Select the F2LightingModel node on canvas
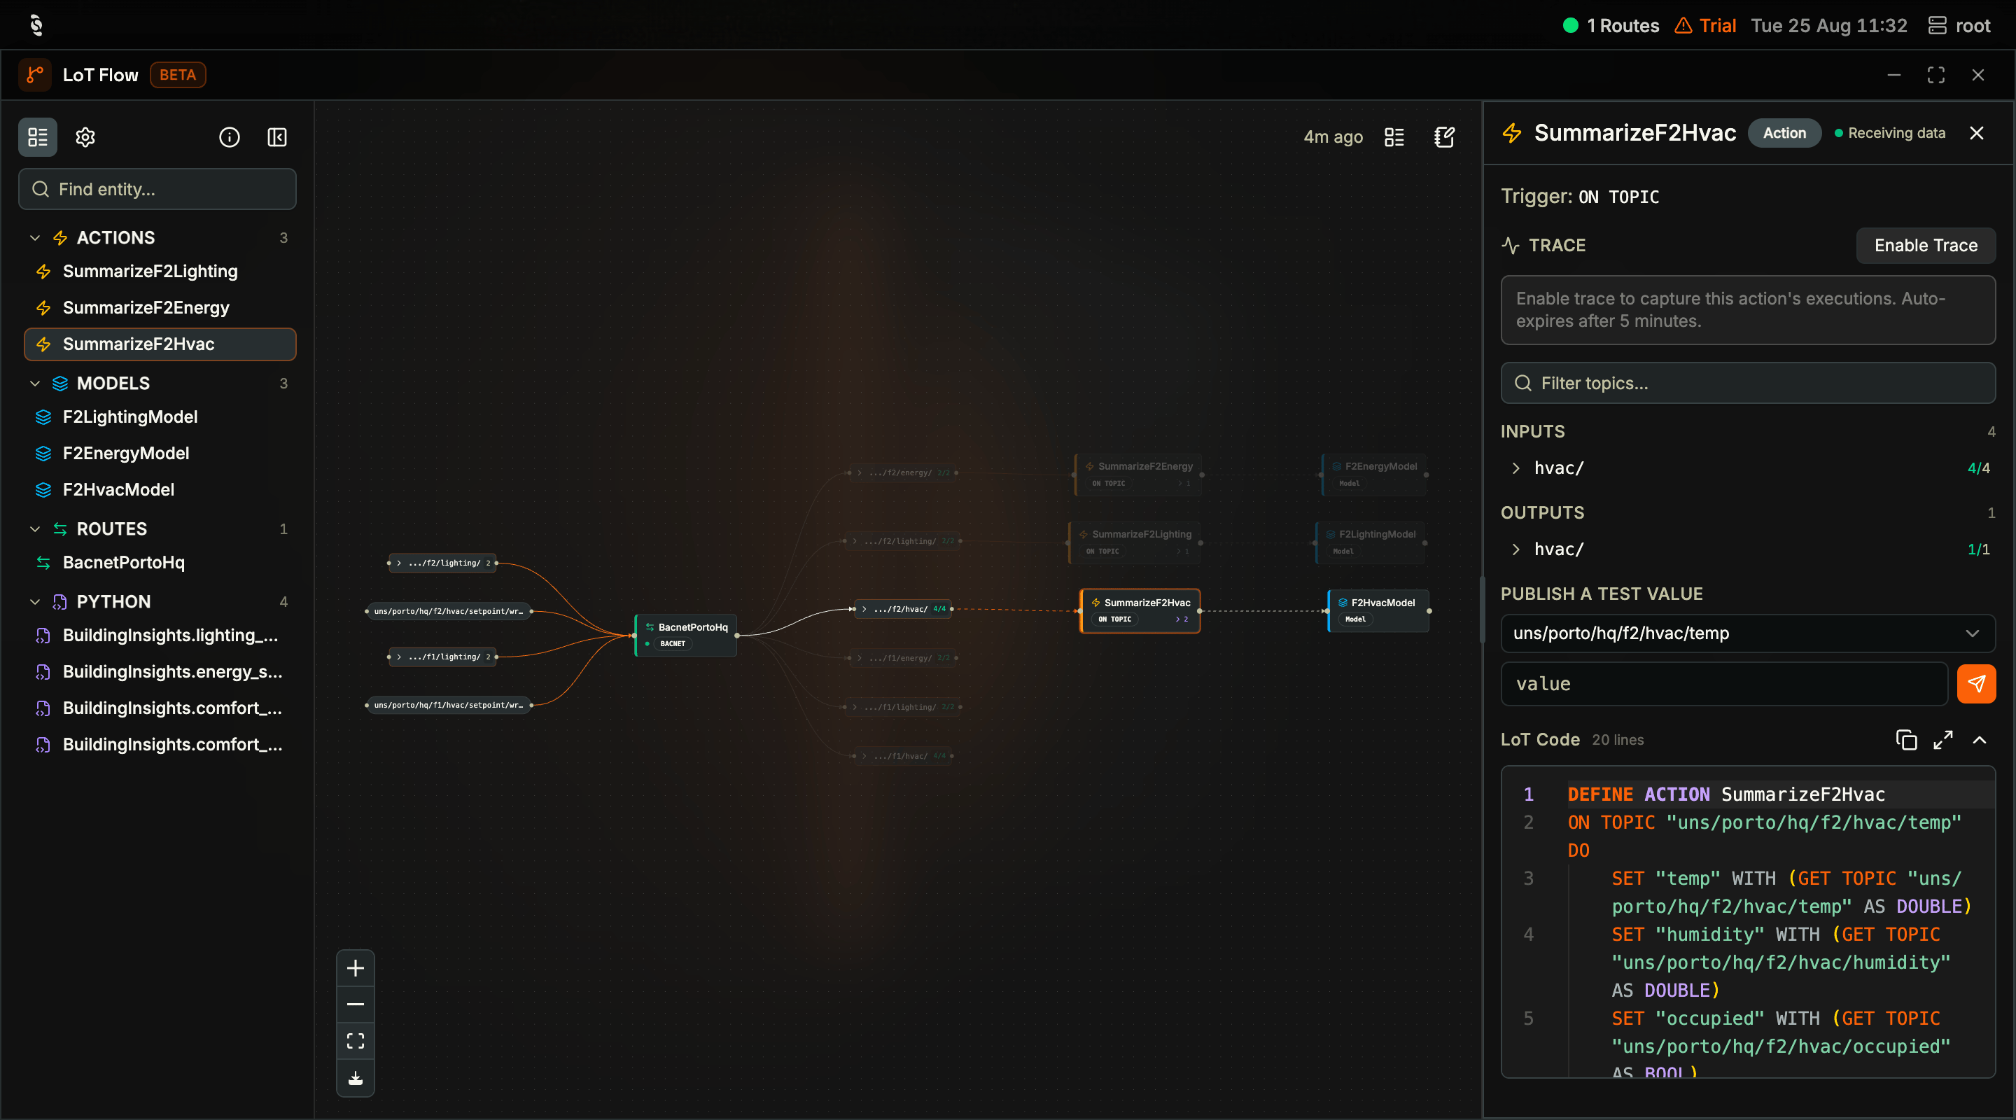 (1371, 542)
